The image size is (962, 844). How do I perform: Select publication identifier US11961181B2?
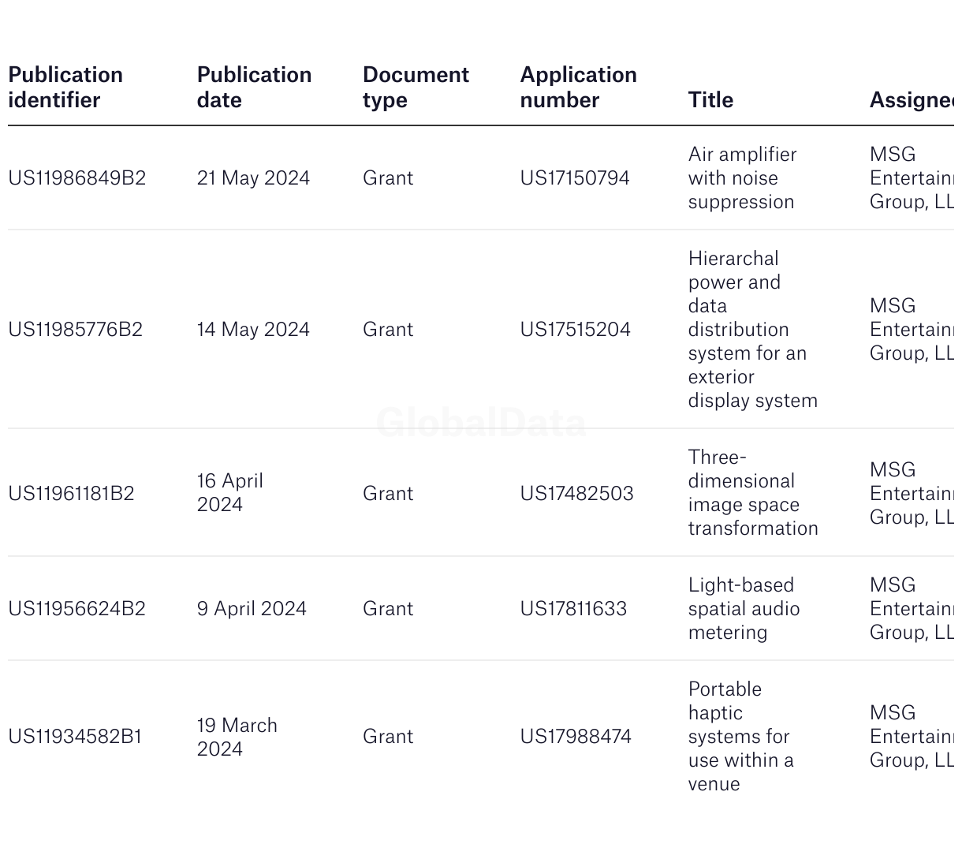tap(71, 494)
